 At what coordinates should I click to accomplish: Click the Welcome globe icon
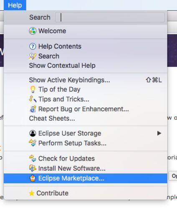click(33, 31)
